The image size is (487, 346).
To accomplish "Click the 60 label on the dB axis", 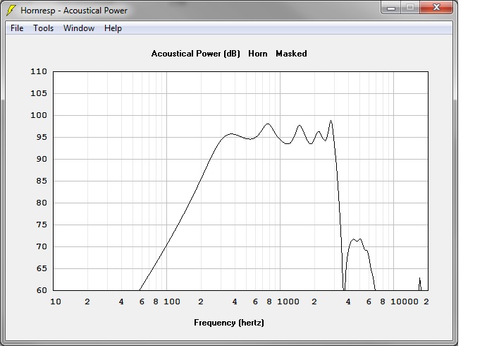I will click(42, 290).
